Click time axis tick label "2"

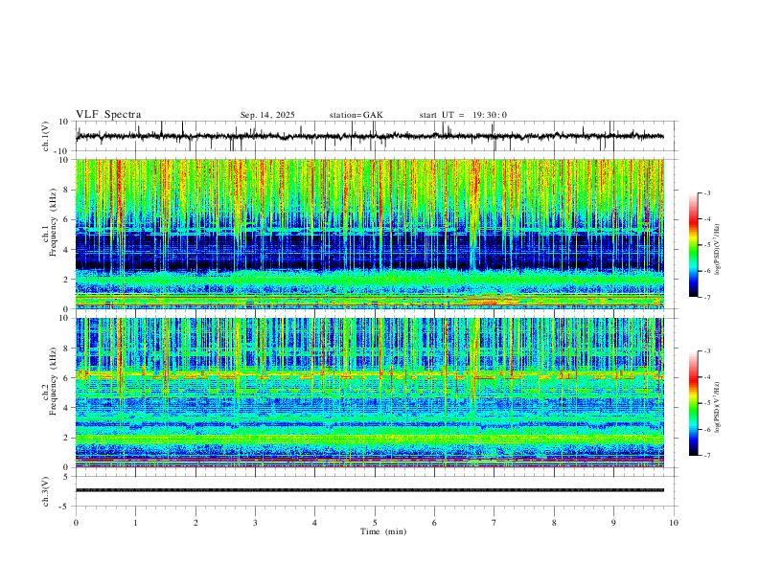pos(195,523)
